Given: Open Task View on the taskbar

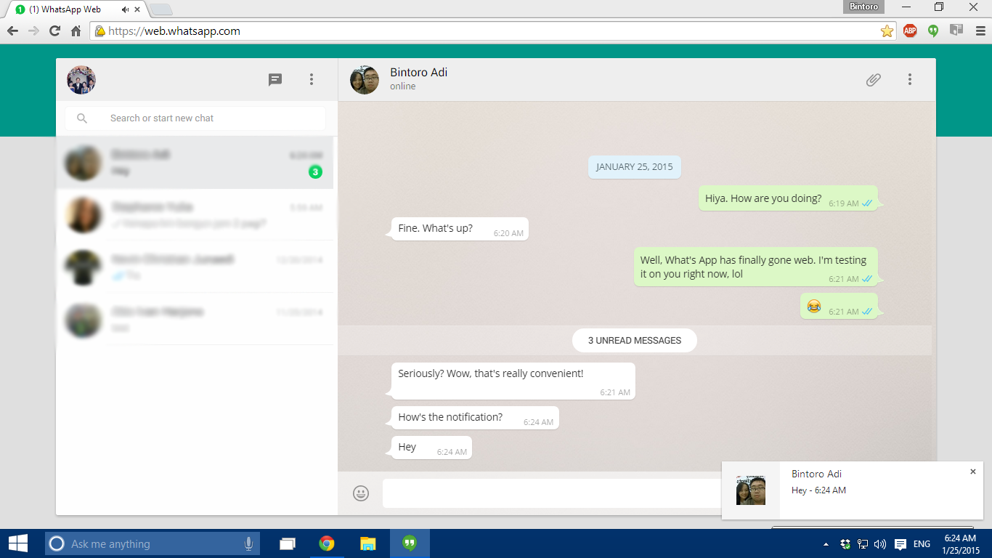Looking at the screenshot, I should tap(288, 543).
